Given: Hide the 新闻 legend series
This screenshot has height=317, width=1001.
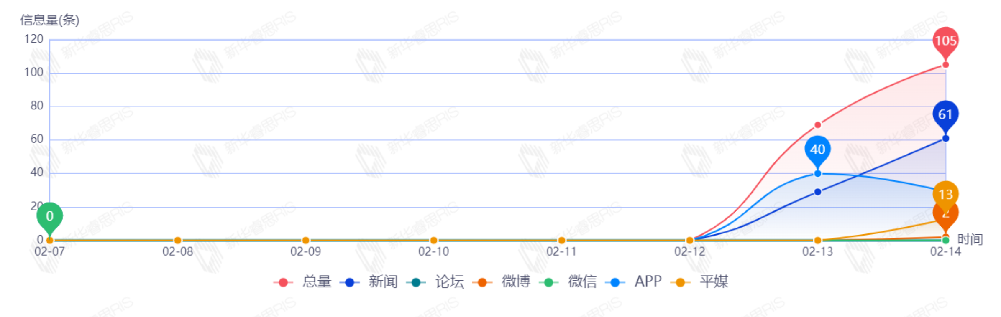Looking at the screenshot, I should tap(369, 282).
